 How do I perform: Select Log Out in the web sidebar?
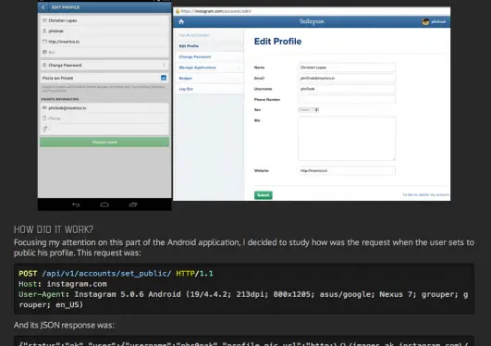point(209,89)
